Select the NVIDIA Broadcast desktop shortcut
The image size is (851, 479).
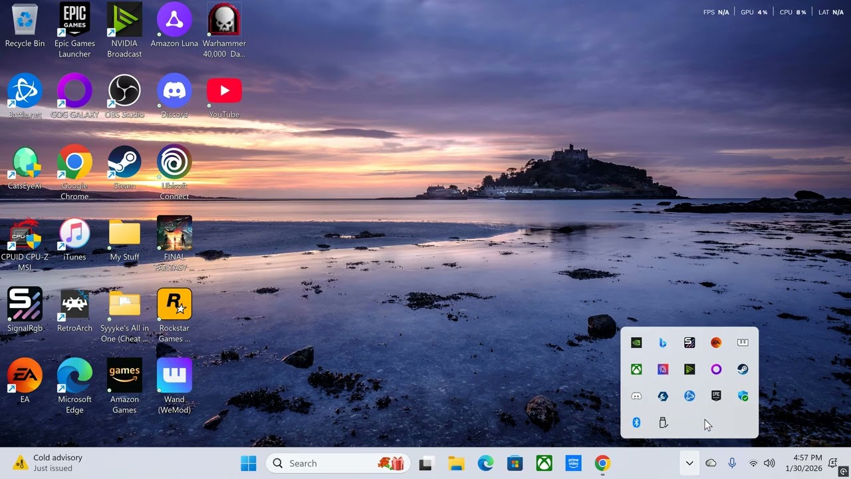(x=124, y=31)
